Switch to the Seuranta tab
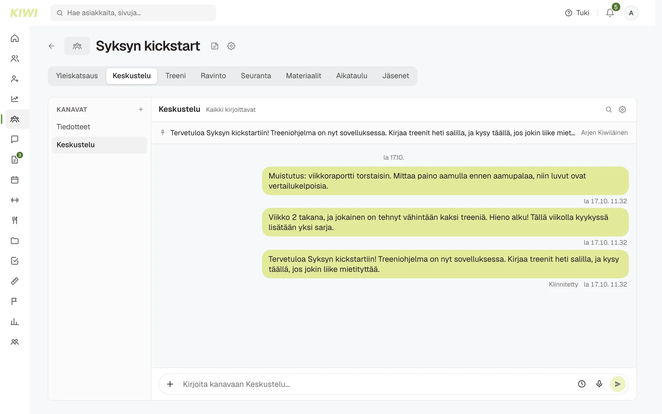This screenshot has height=414, width=662. 256,76
